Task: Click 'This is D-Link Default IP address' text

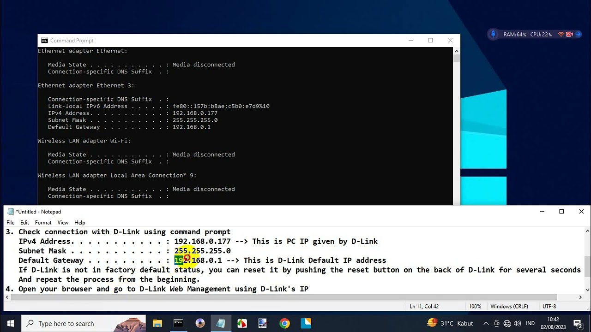Action: click(314, 261)
